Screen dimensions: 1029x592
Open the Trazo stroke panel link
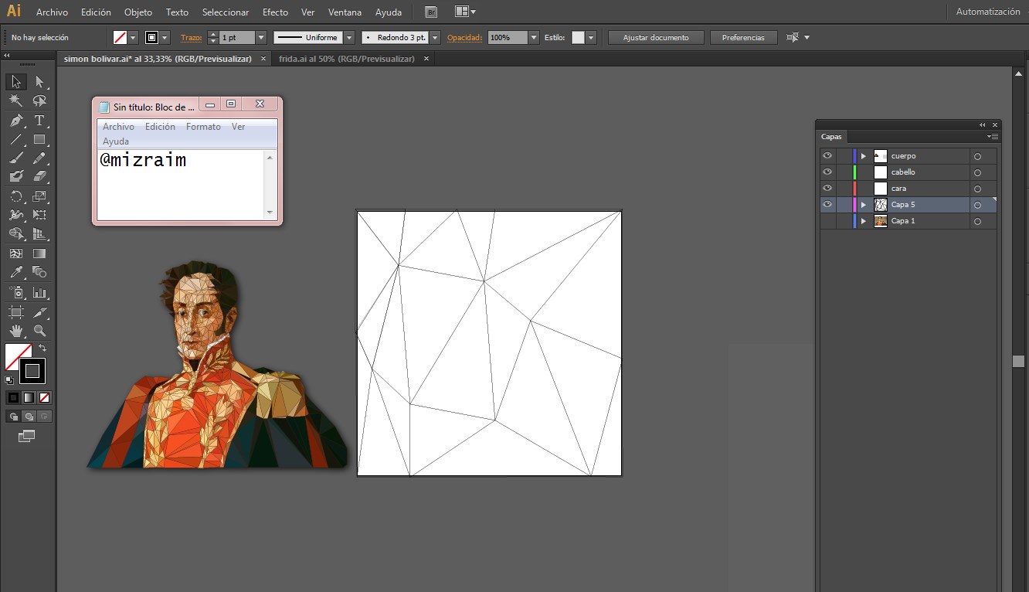click(190, 37)
